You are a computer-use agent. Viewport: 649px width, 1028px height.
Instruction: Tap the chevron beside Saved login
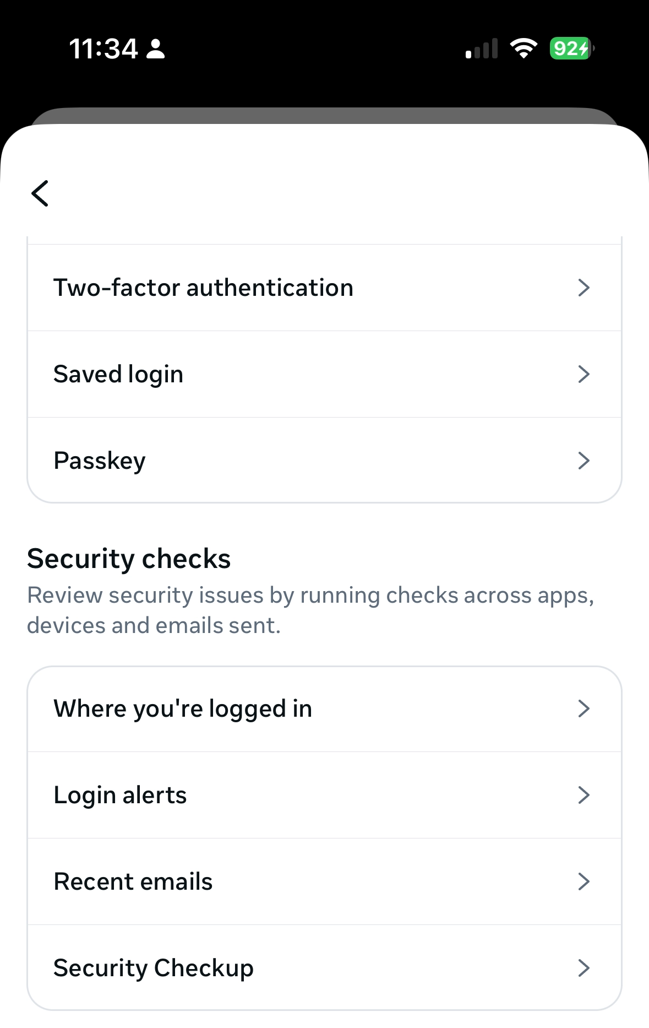pos(583,374)
